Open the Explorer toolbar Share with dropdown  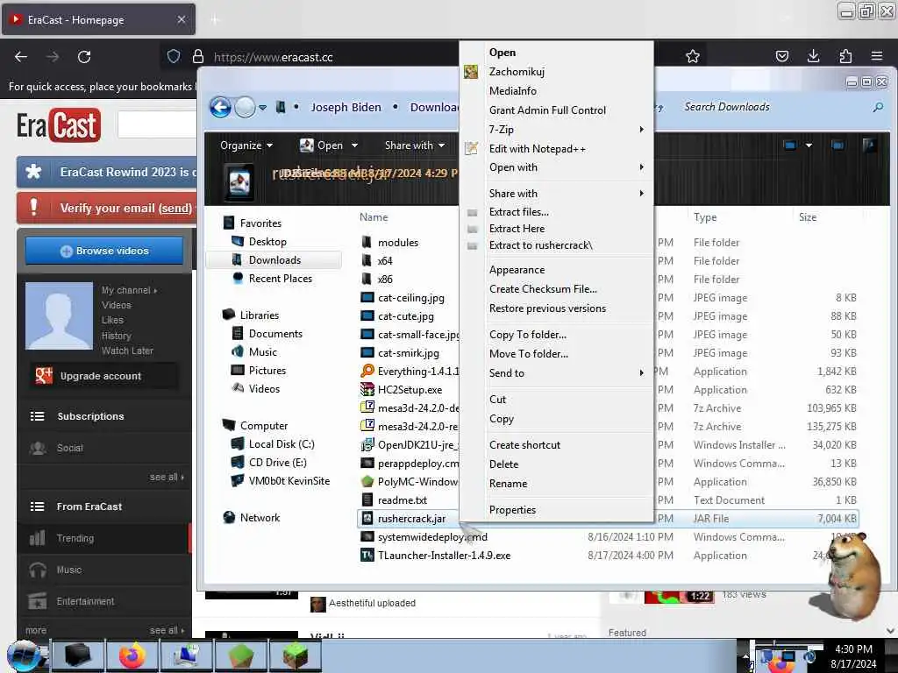415,145
